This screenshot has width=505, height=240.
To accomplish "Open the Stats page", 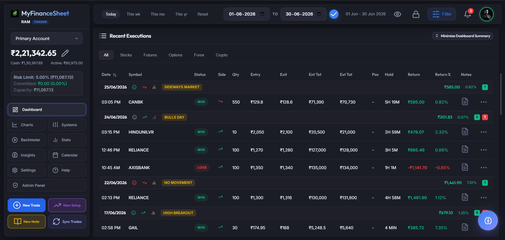I will tap(67, 140).
